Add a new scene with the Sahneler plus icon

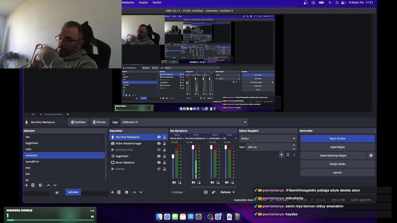[26, 185]
